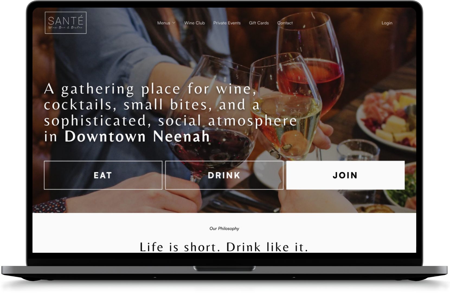Click the cheese and charcuterie plate photo
450x293 pixels.
[388, 119]
